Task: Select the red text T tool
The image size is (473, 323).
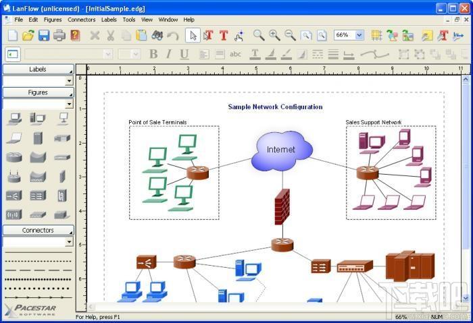Action: pos(224,35)
